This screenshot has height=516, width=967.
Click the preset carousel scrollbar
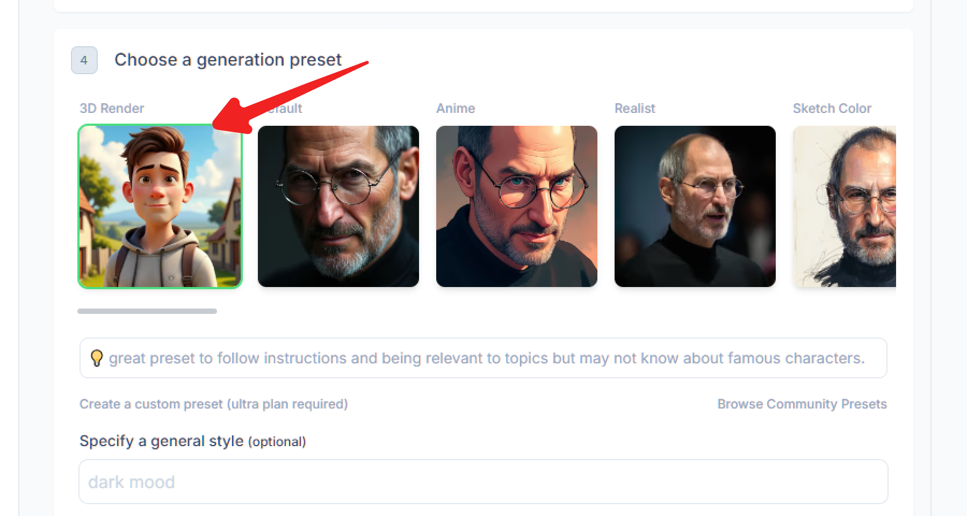click(147, 311)
